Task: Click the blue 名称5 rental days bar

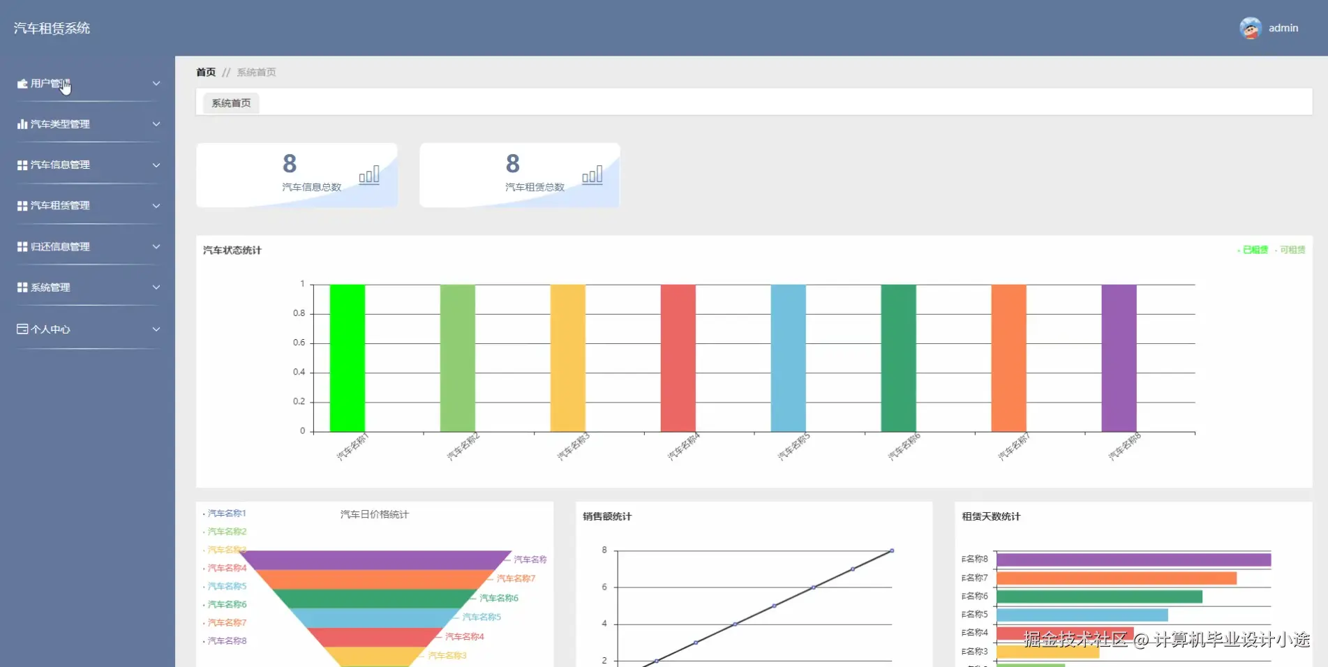Action: pyautogui.click(x=1082, y=615)
